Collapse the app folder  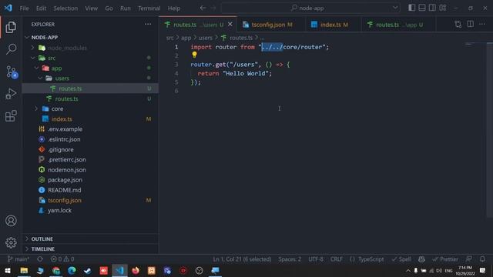(x=36, y=68)
